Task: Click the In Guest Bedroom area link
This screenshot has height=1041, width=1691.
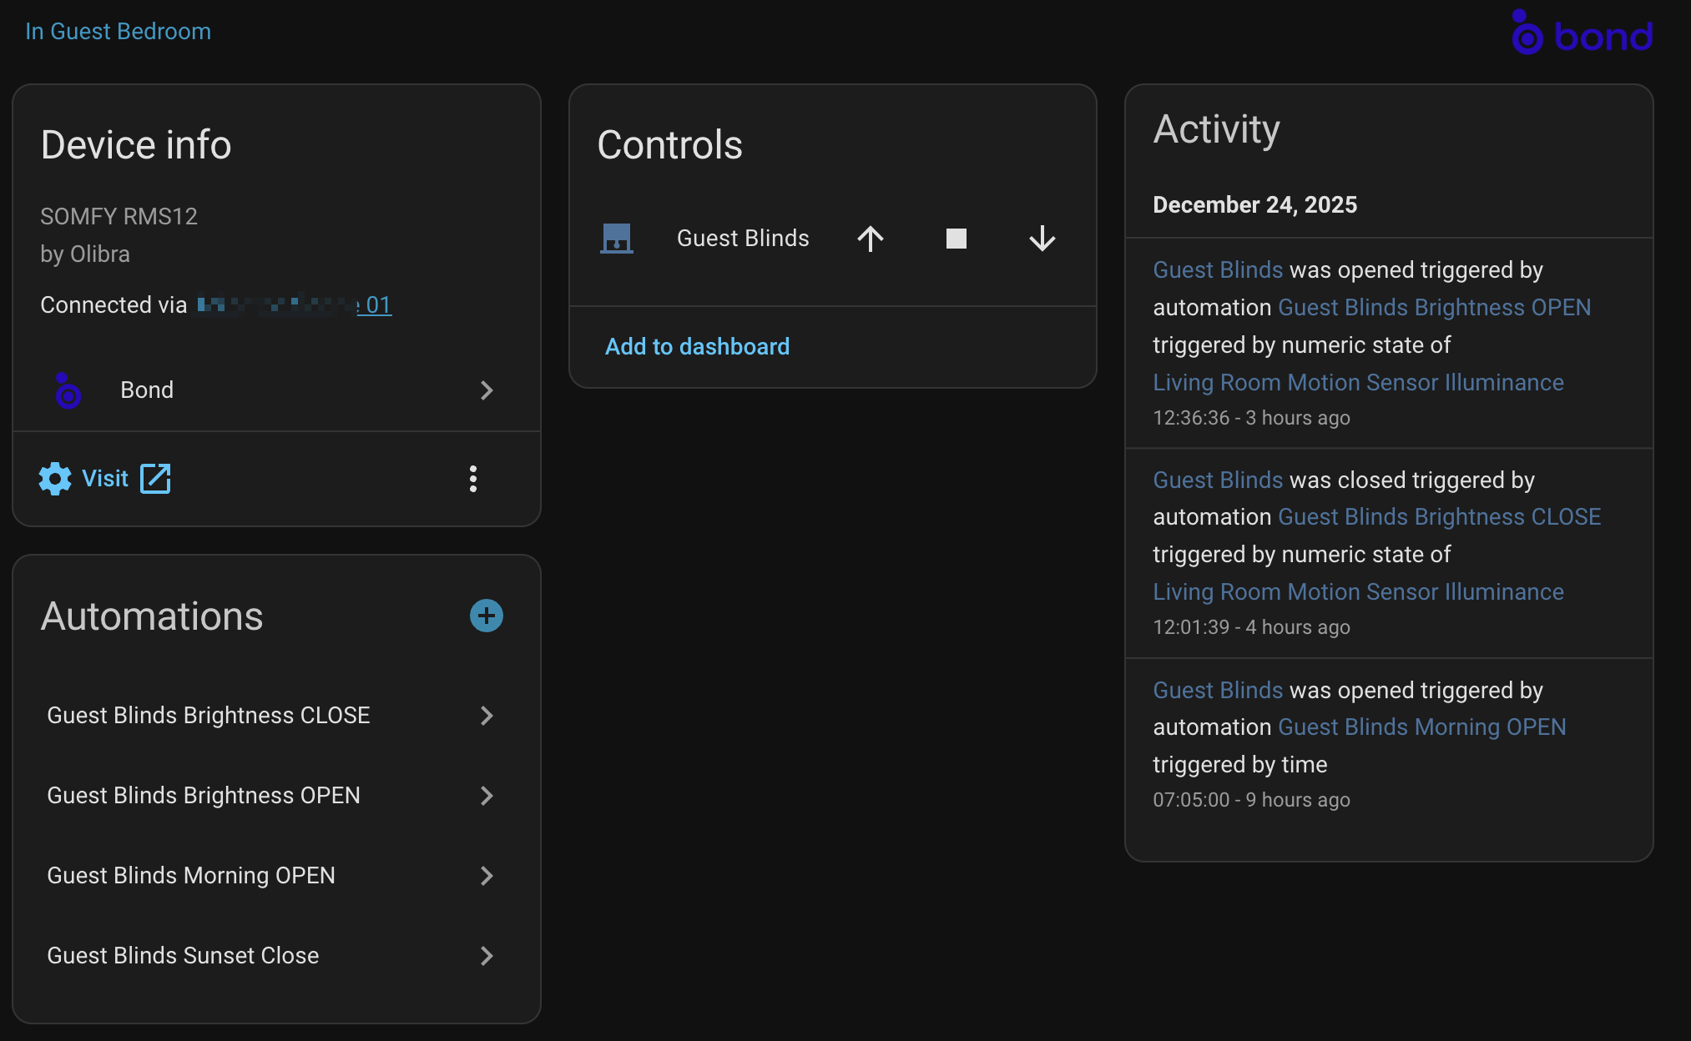Action: pyautogui.click(x=118, y=32)
